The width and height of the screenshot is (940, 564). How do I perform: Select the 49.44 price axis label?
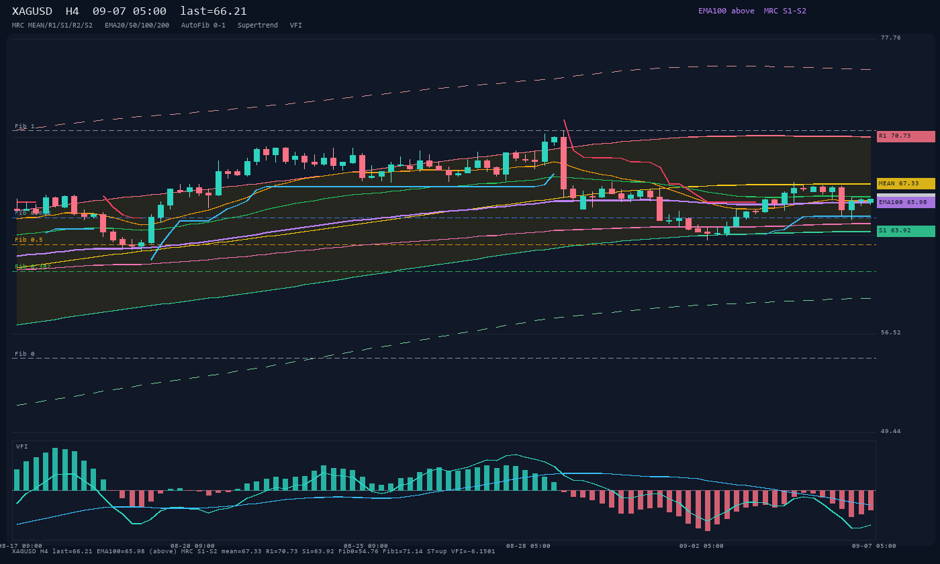click(891, 432)
